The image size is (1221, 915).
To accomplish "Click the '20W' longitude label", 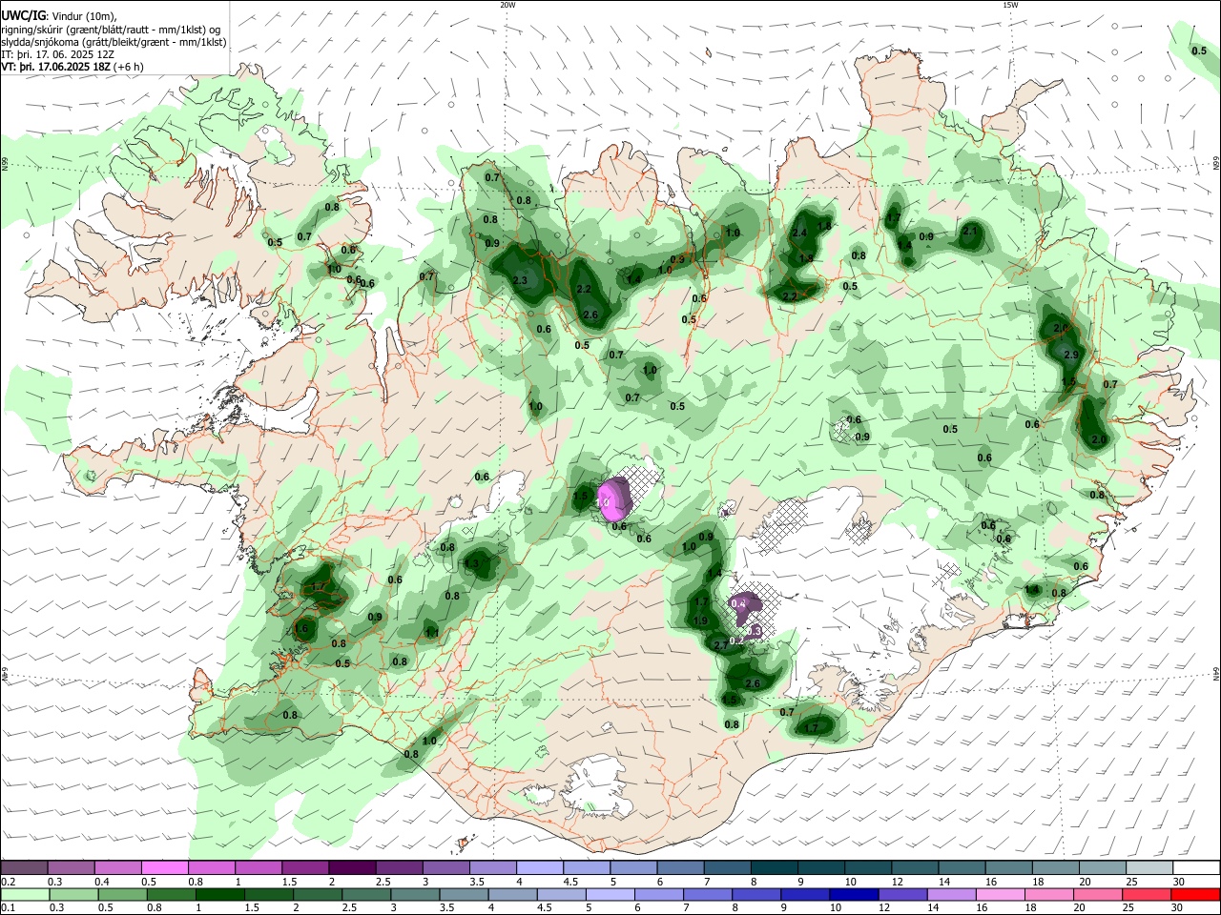I will point(507,5).
